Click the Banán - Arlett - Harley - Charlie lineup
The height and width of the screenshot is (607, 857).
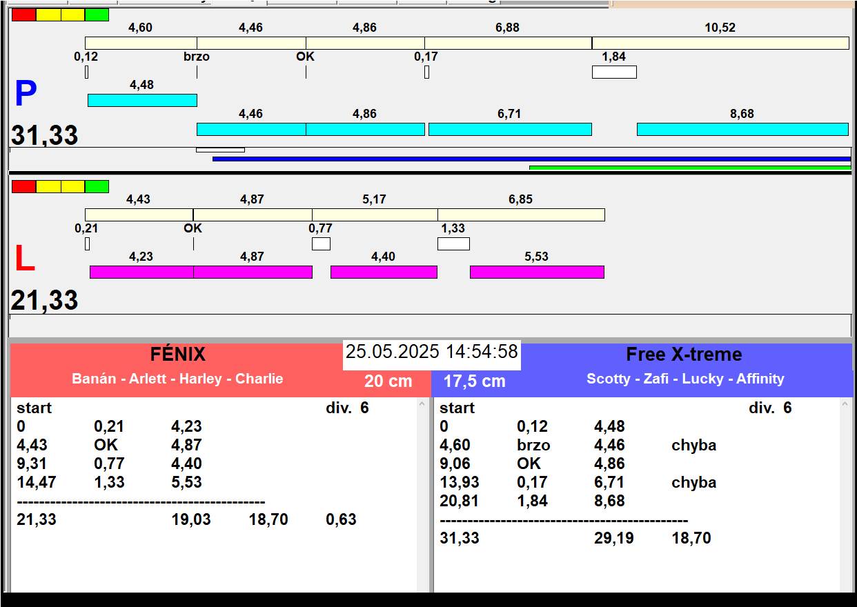point(177,379)
